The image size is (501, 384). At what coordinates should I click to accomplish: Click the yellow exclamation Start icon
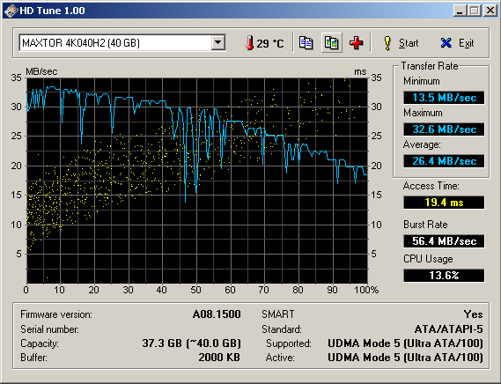coord(387,43)
